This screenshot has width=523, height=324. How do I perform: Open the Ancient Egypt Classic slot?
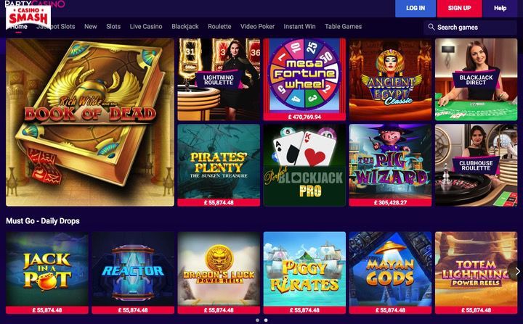390,79
